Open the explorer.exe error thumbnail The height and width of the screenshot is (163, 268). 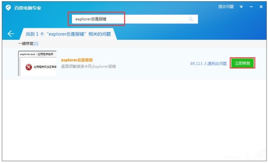37,64
